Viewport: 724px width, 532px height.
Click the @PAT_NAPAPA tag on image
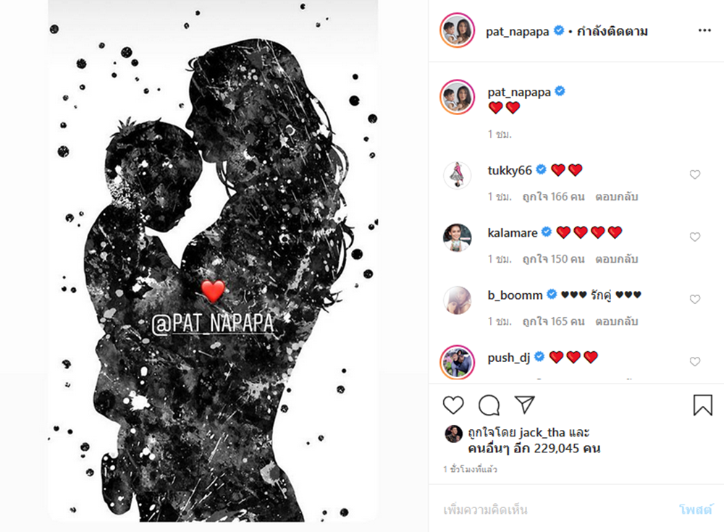click(x=213, y=324)
